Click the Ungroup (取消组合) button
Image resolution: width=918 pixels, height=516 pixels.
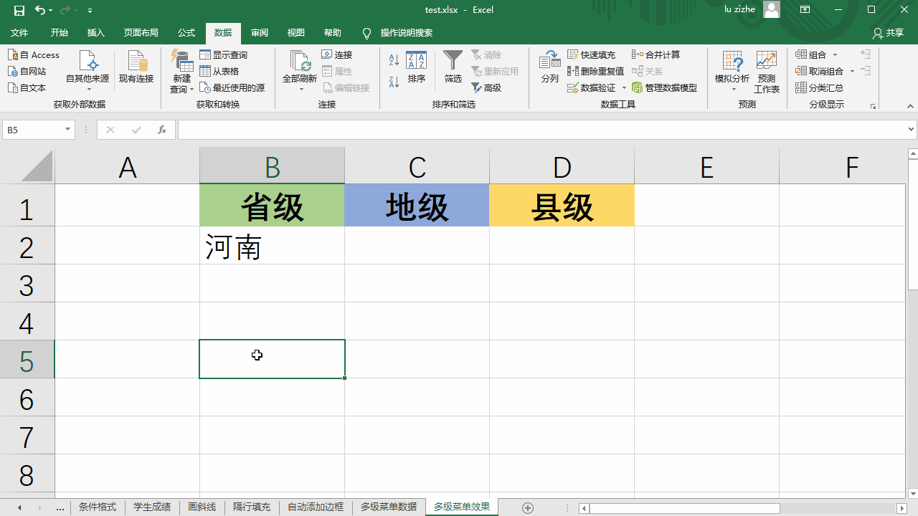point(820,71)
